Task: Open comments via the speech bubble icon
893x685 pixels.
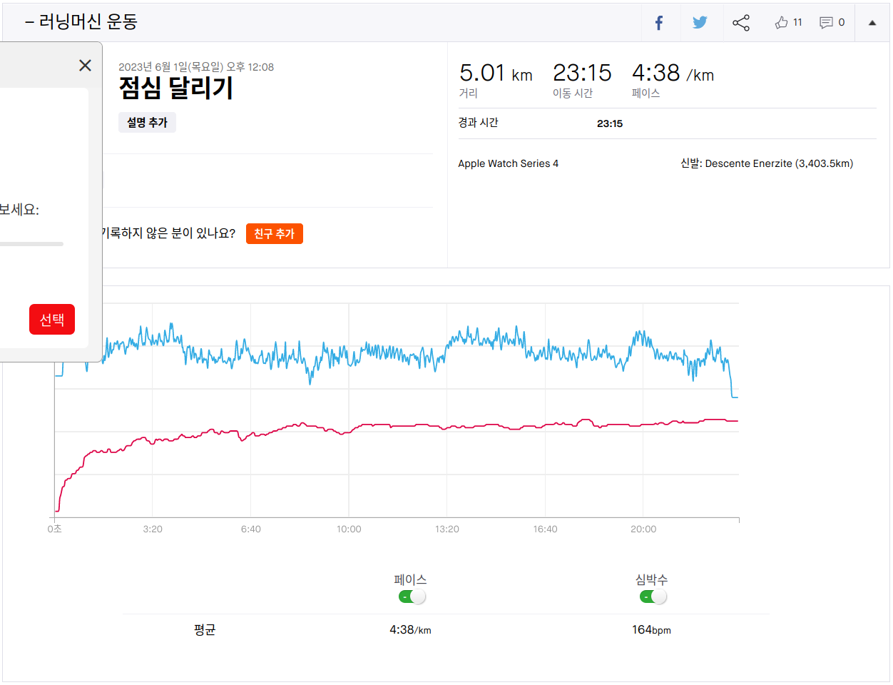Action: click(x=826, y=23)
